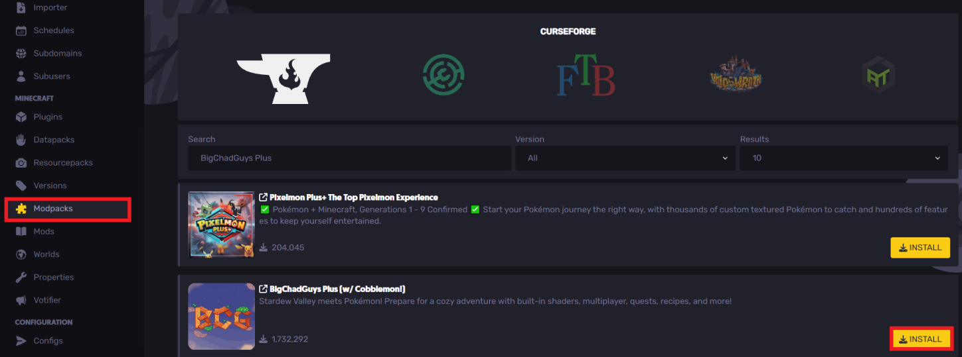Expand the Results dropdown showing 10
The height and width of the screenshot is (357, 962).
coord(844,158)
